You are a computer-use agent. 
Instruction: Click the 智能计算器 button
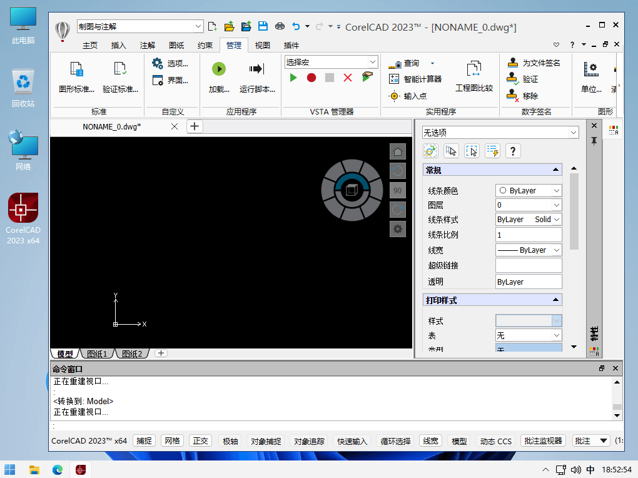[x=415, y=79]
